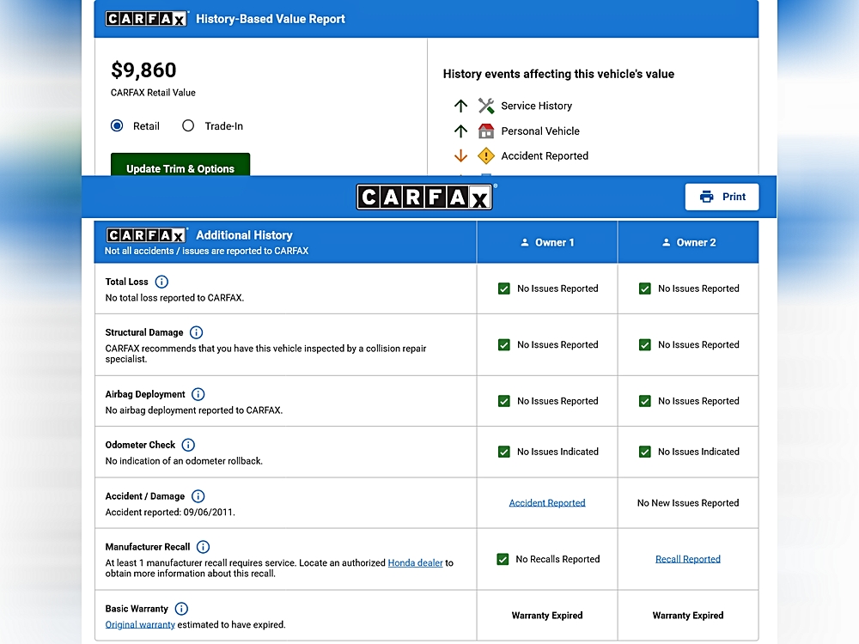The width and height of the screenshot is (859, 644).
Task: Select the Owner 2 column header
Action: (688, 242)
